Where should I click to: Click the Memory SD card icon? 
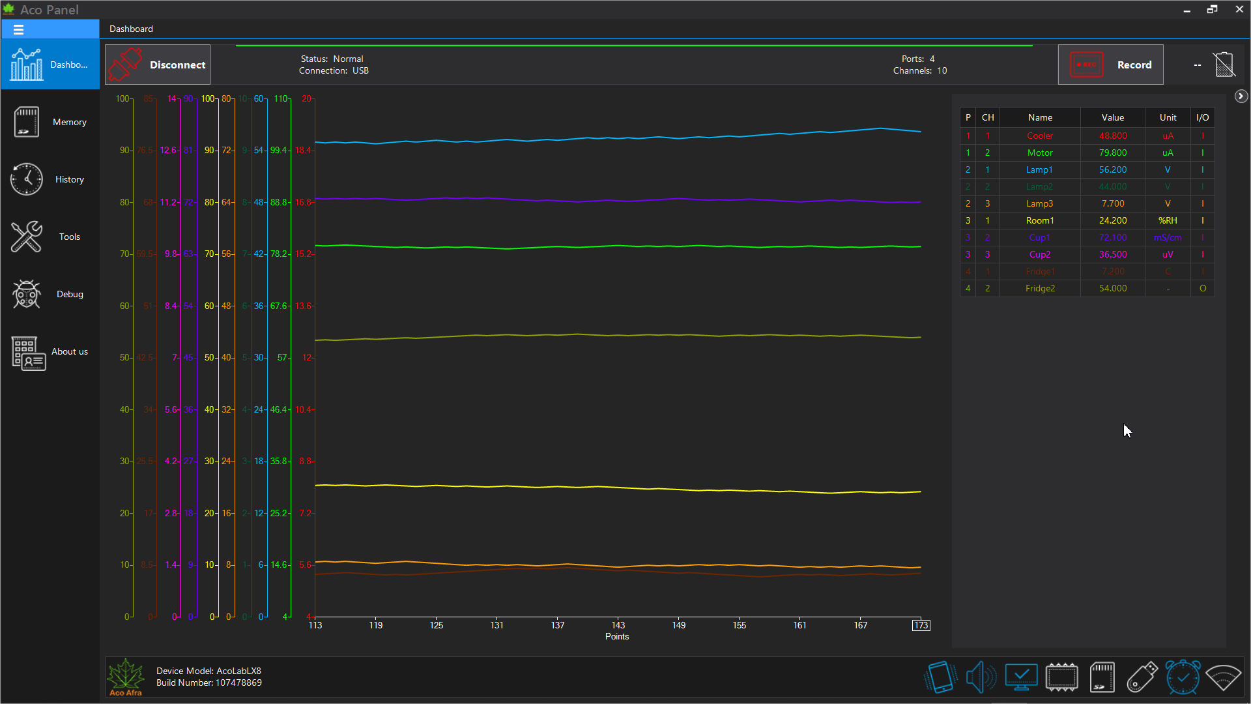27,122
